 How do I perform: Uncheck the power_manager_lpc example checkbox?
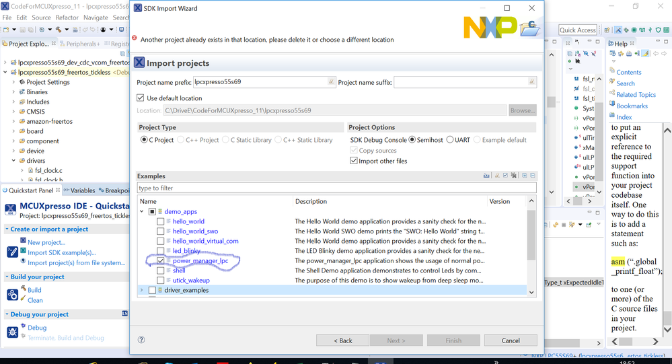point(160,260)
